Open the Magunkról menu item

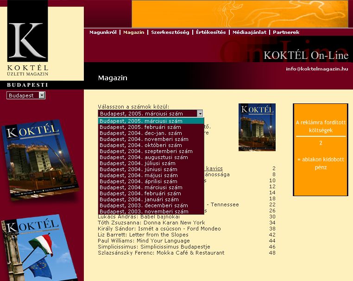click(103, 32)
